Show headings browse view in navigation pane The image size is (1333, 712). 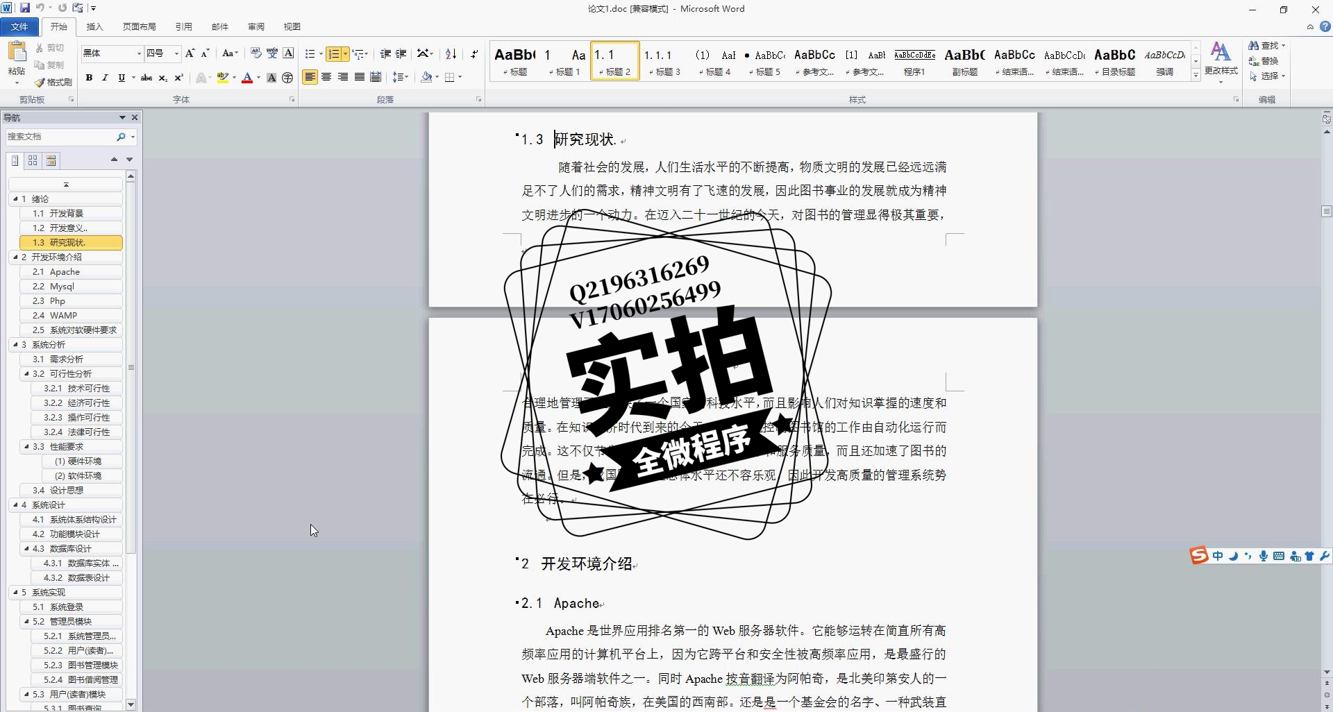(15, 160)
